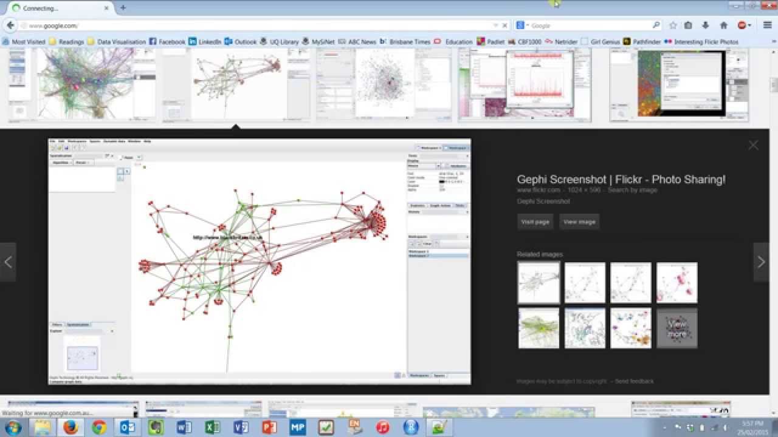Click in the Google search box

coord(590,25)
